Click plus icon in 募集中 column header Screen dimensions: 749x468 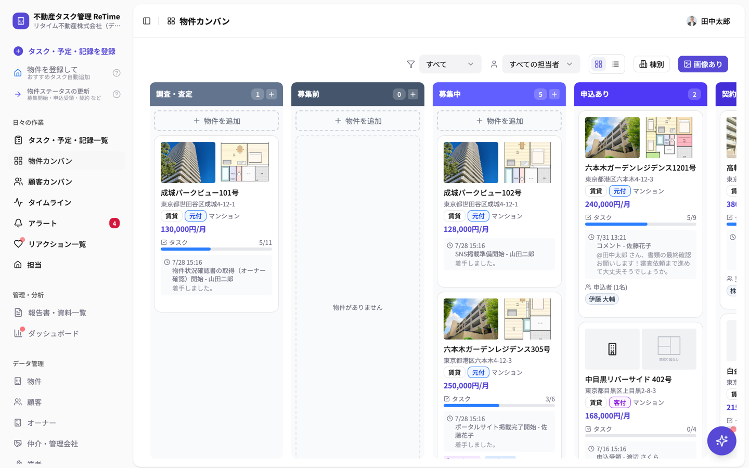click(x=554, y=94)
